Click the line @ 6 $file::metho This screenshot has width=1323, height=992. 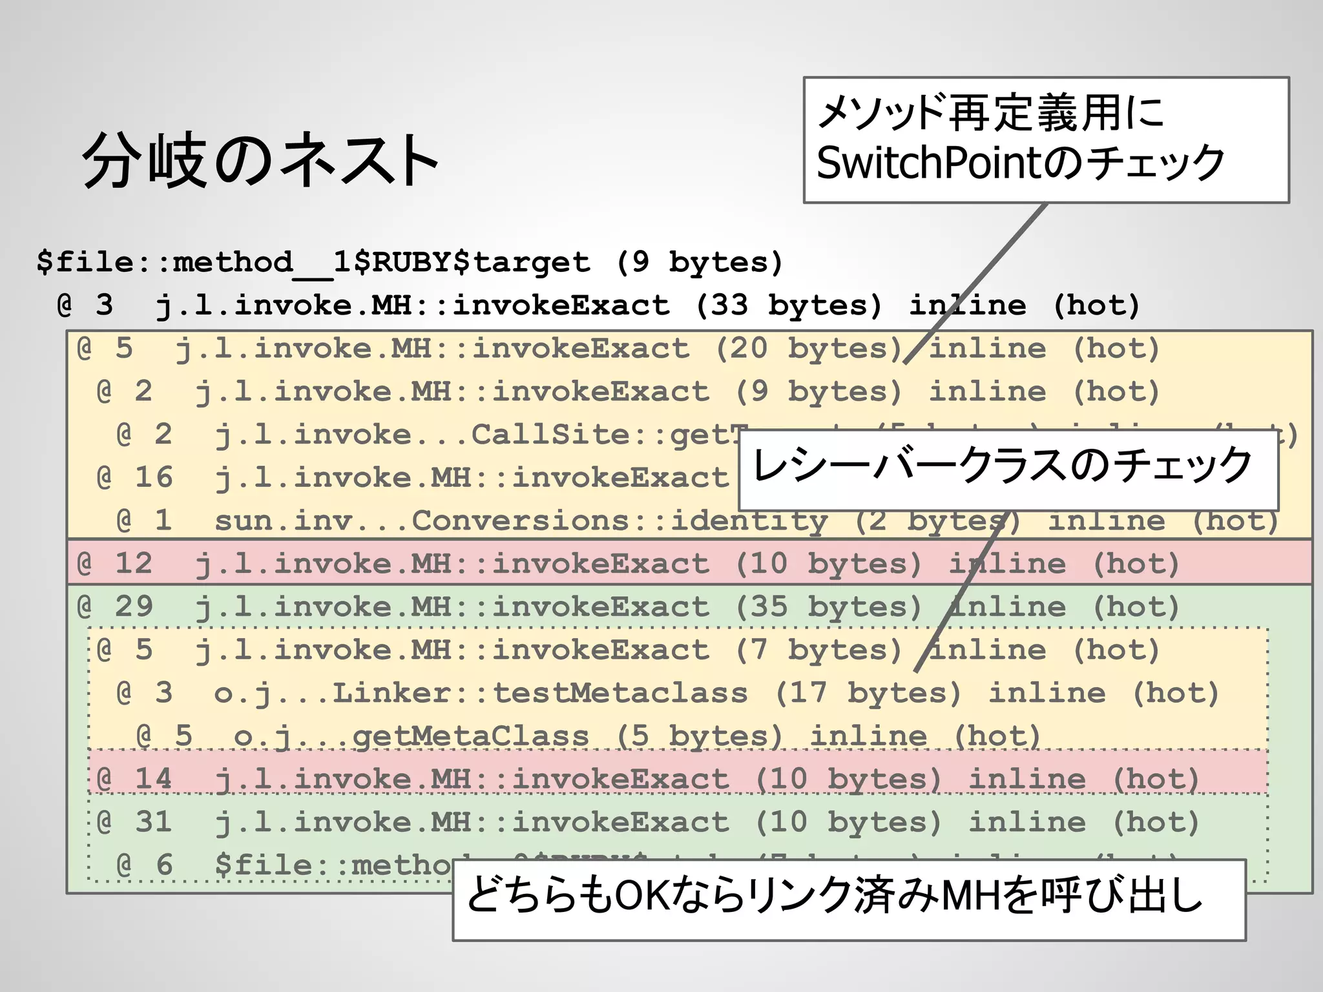coord(284,865)
